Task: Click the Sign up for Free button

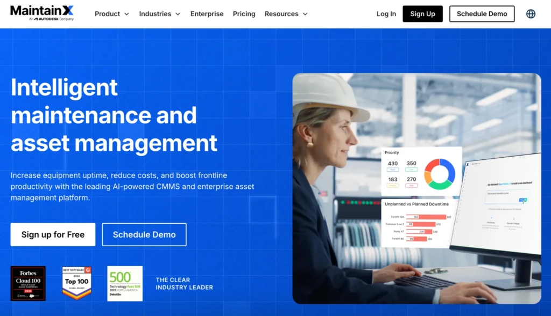Action: [x=53, y=234]
